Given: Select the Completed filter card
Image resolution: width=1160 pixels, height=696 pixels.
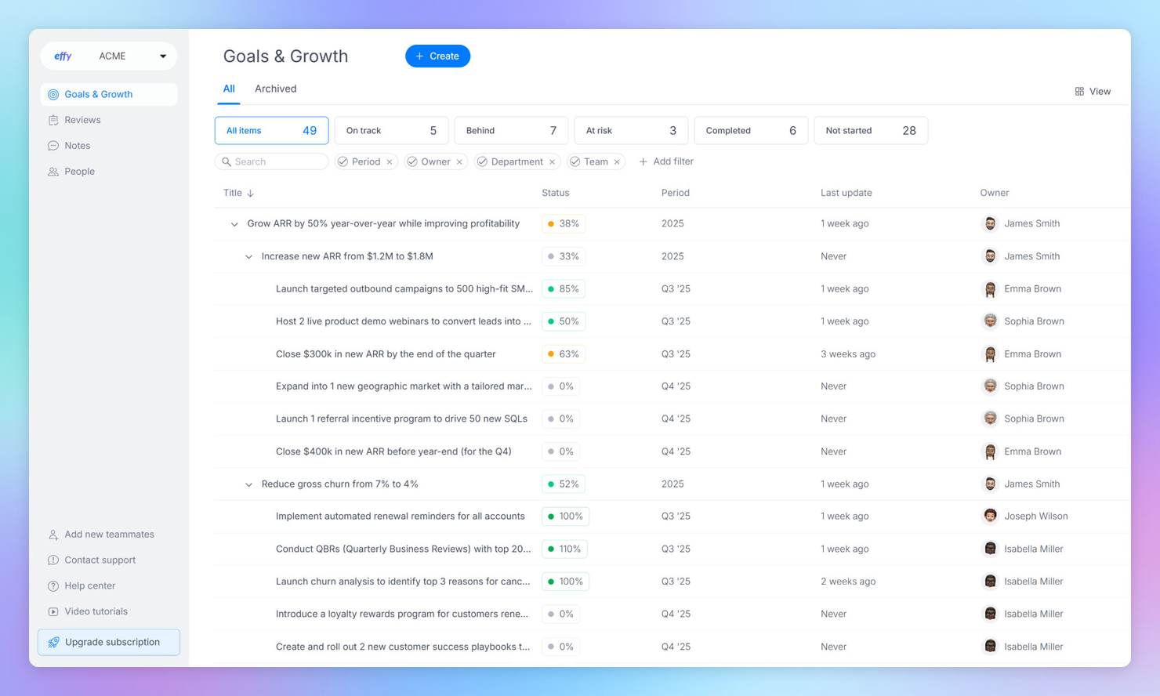Looking at the screenshot, I should [x=751, y=131].
